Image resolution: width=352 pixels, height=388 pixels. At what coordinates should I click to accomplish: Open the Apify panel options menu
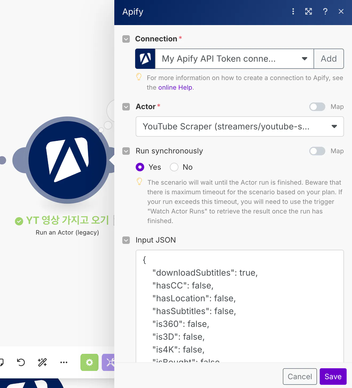click(293, 11)
